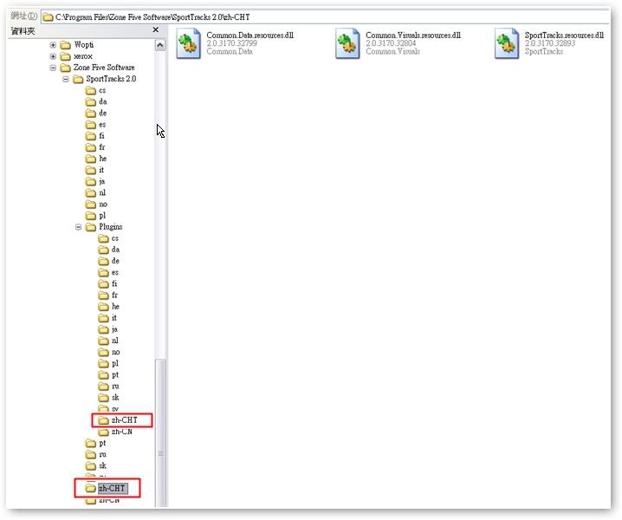
Task: Open the da subfolder inside Plugins
Action: [108, 250]
